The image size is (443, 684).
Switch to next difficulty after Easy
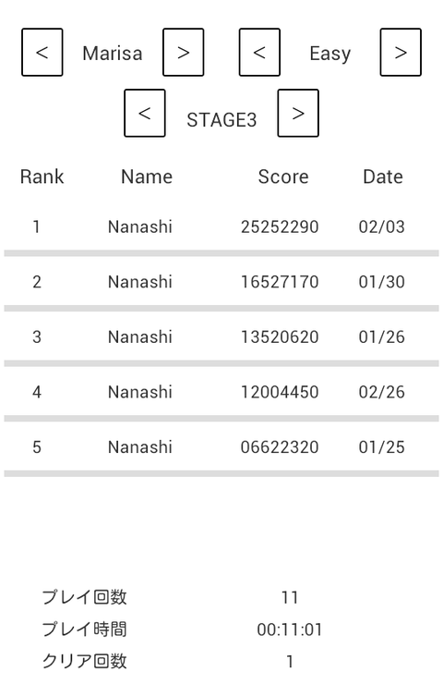tap(401, 53)
